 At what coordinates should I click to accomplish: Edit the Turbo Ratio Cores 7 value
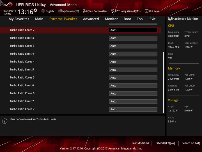[133, 109]
